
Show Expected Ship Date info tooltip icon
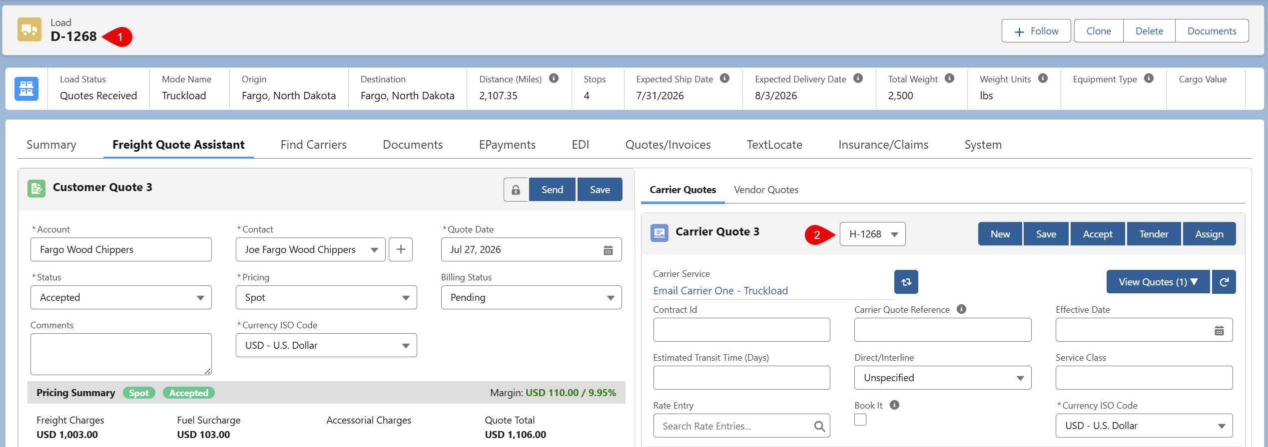click(x=724, y=78)
